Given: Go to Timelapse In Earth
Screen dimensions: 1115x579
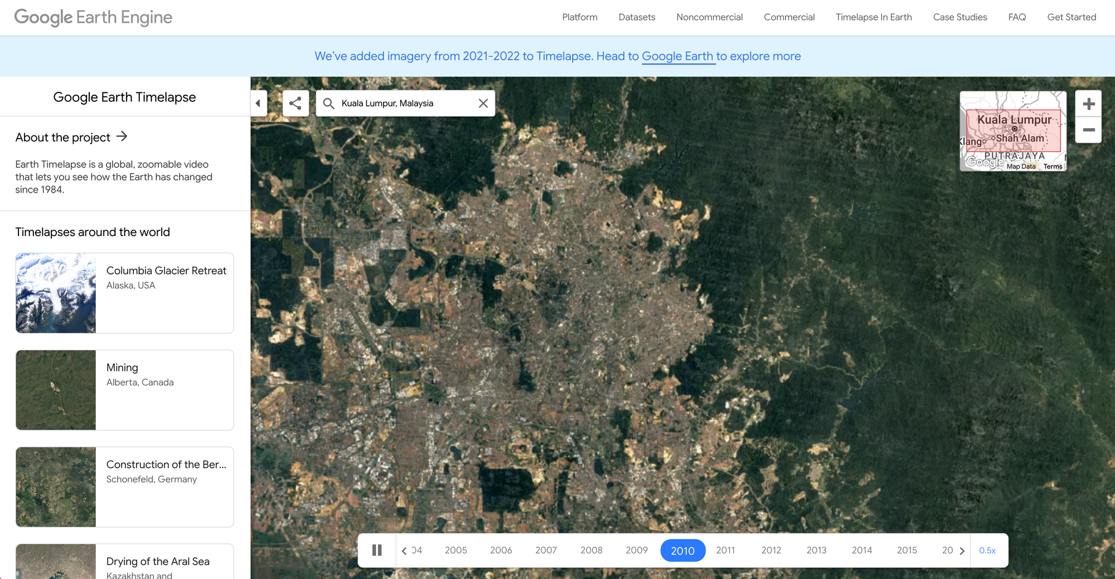Looking at the screenshot, I should pos(874,17).
